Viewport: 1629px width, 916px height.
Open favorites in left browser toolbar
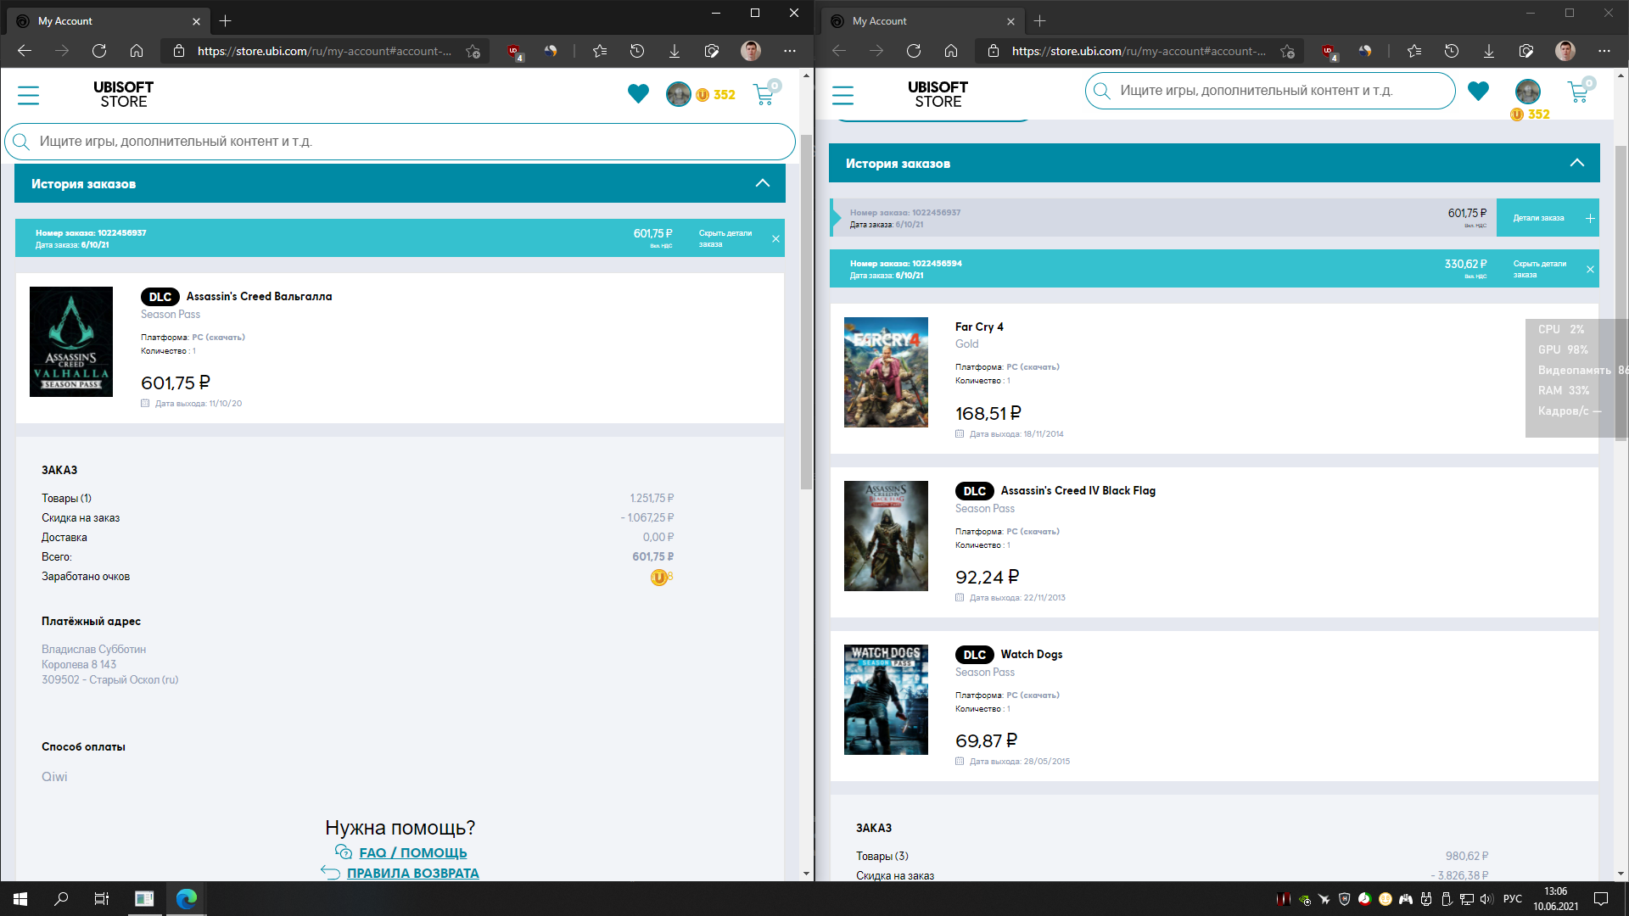coord(600,51)
